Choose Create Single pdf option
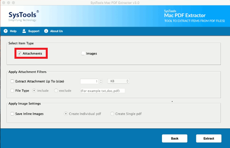 point(112,114)
